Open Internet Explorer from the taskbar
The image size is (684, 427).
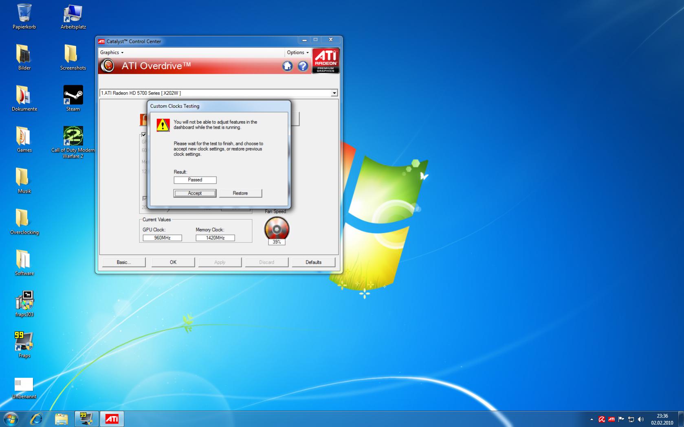pos(37,419)
